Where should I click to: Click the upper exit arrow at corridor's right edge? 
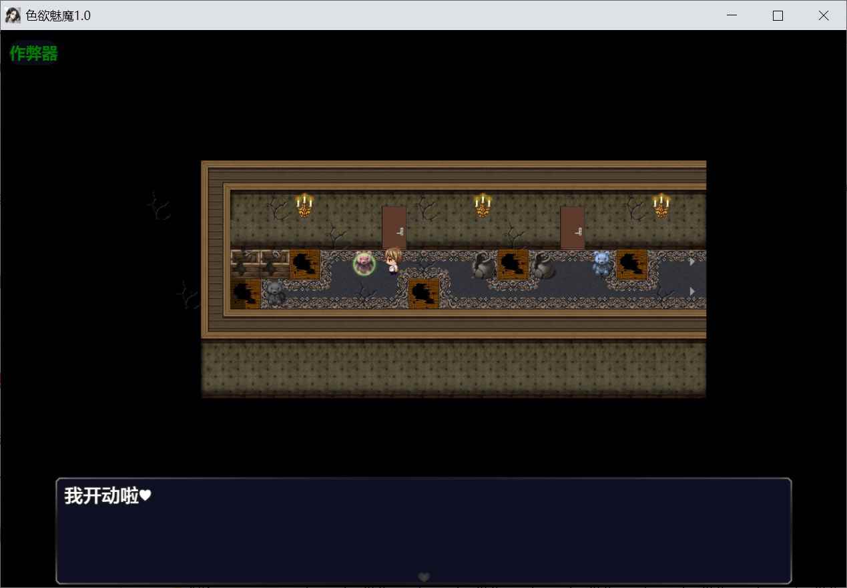(692, 262)
